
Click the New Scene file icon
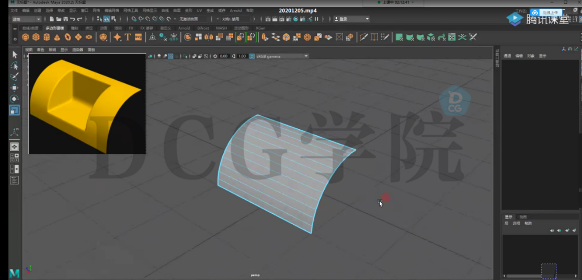click(52, 19)
